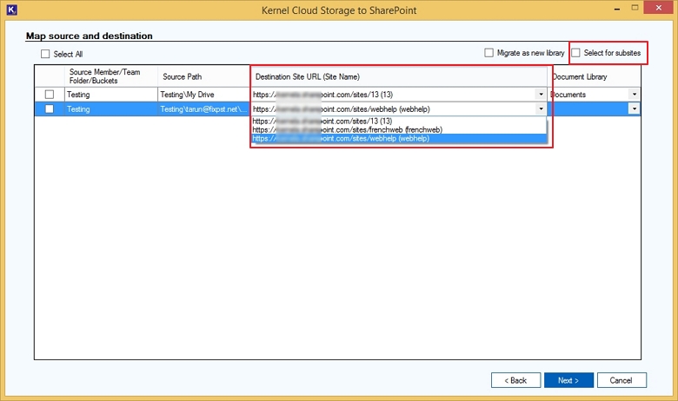Close the Kernel Cloud Storage to SharePoint window
The height and width of the screenshot is (401, 678).
tap(659, 8)
